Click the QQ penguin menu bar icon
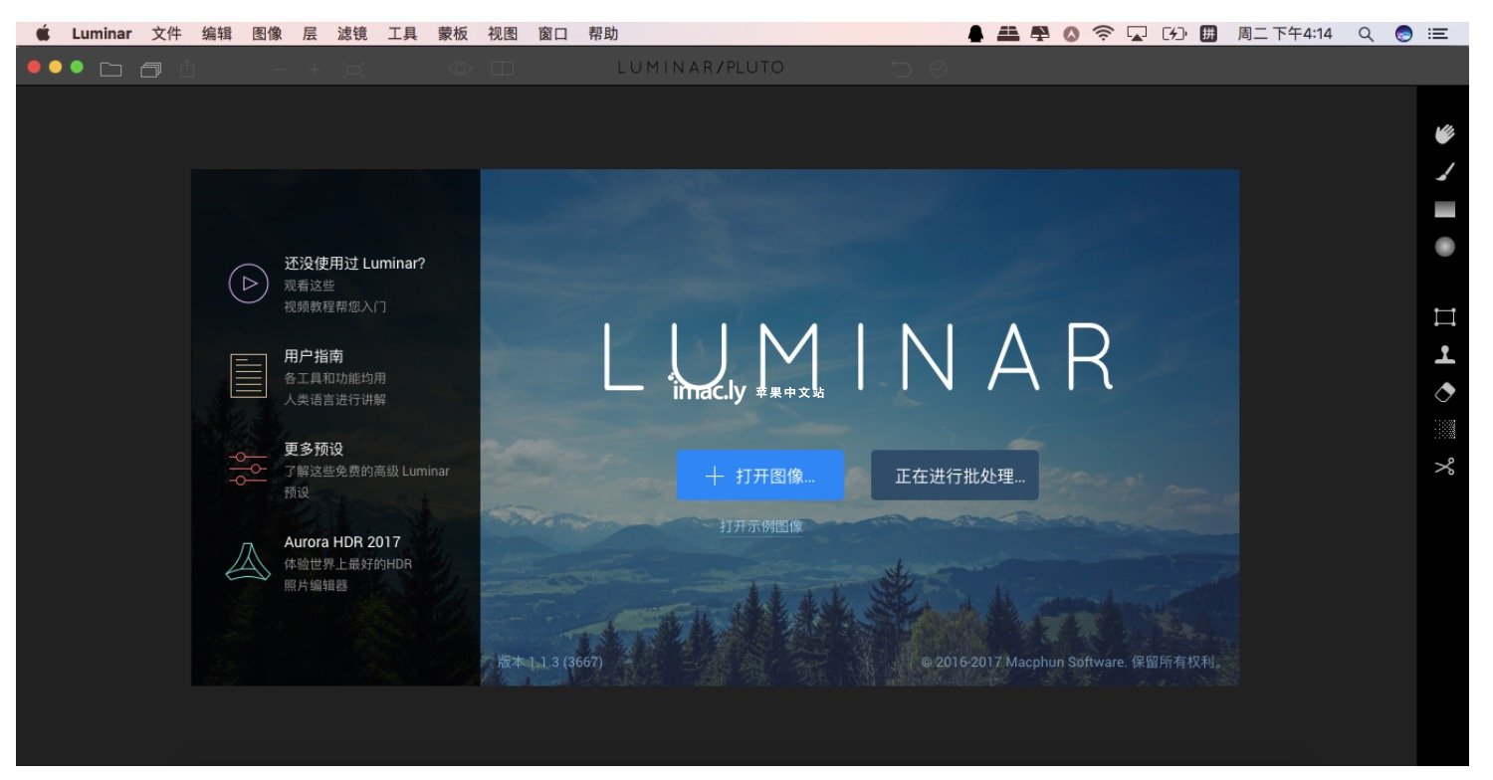The image size is (1493, 780). click(975, 34)
